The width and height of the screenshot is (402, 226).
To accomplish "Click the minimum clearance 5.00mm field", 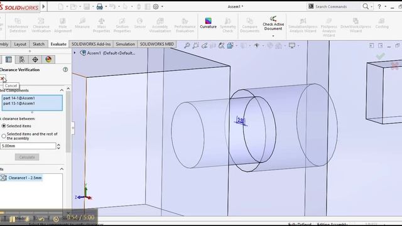I will tap(28, 146).
